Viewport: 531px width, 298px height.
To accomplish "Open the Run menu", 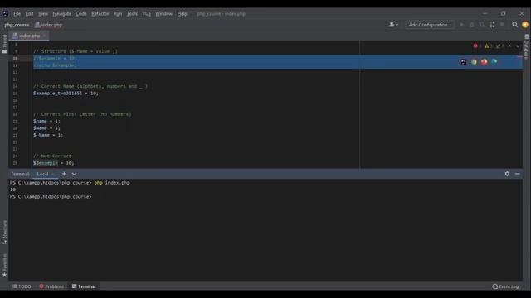I will click(118, 14).
